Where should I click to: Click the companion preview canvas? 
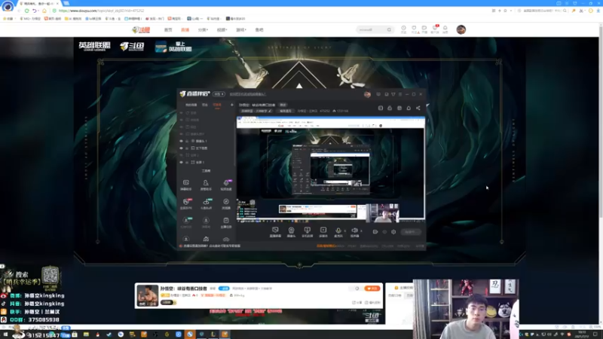pyautogui.click(x=331, y=169)
